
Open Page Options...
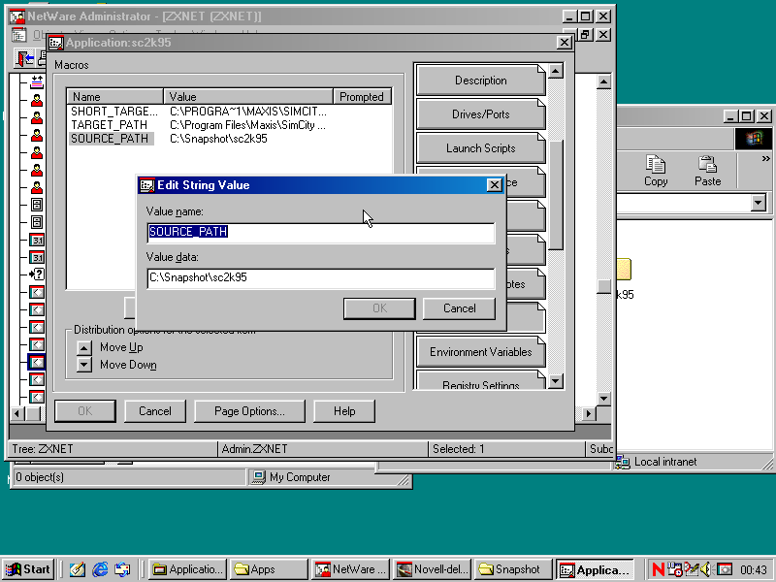coord(249,411)
